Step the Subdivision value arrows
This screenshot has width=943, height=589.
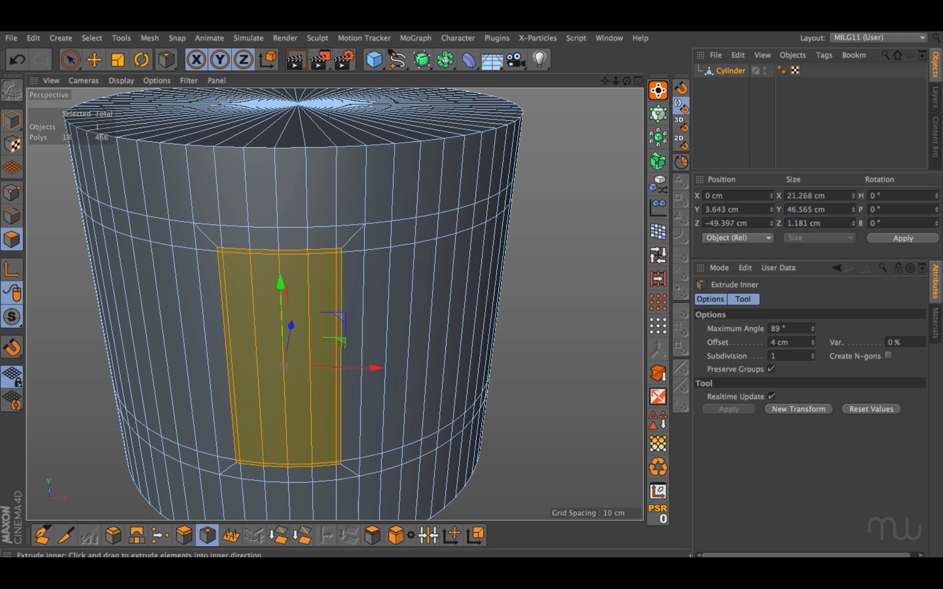(x=813, y=356)
